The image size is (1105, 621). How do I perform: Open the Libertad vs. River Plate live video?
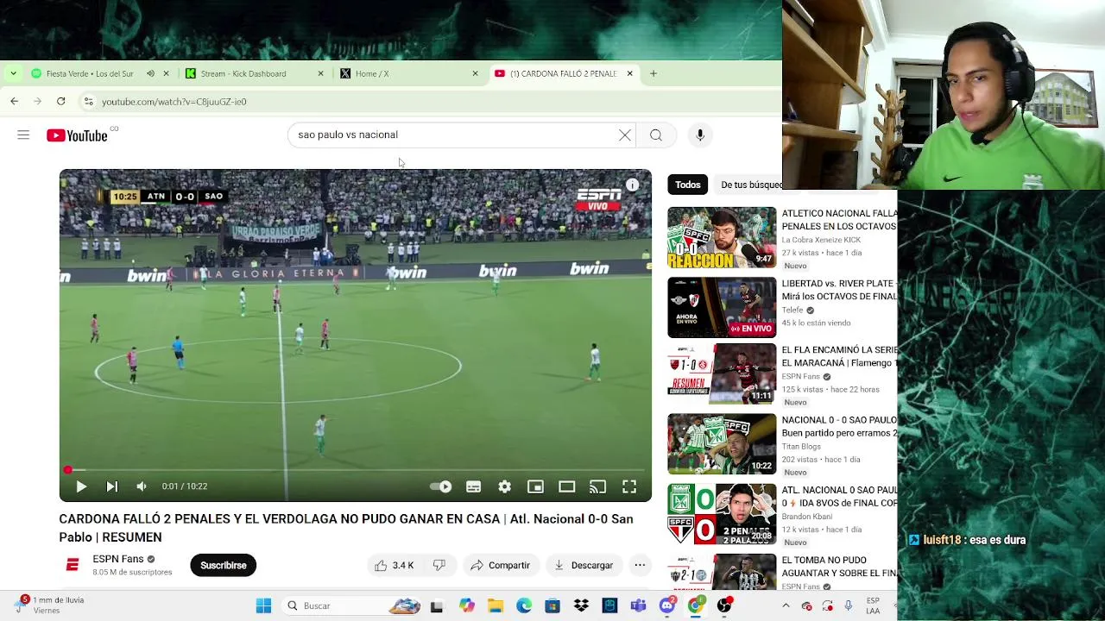click(722, 307)
